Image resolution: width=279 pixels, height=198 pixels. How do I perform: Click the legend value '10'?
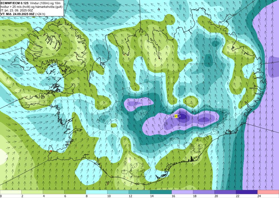pyautogui.click(x=109, y=196)
